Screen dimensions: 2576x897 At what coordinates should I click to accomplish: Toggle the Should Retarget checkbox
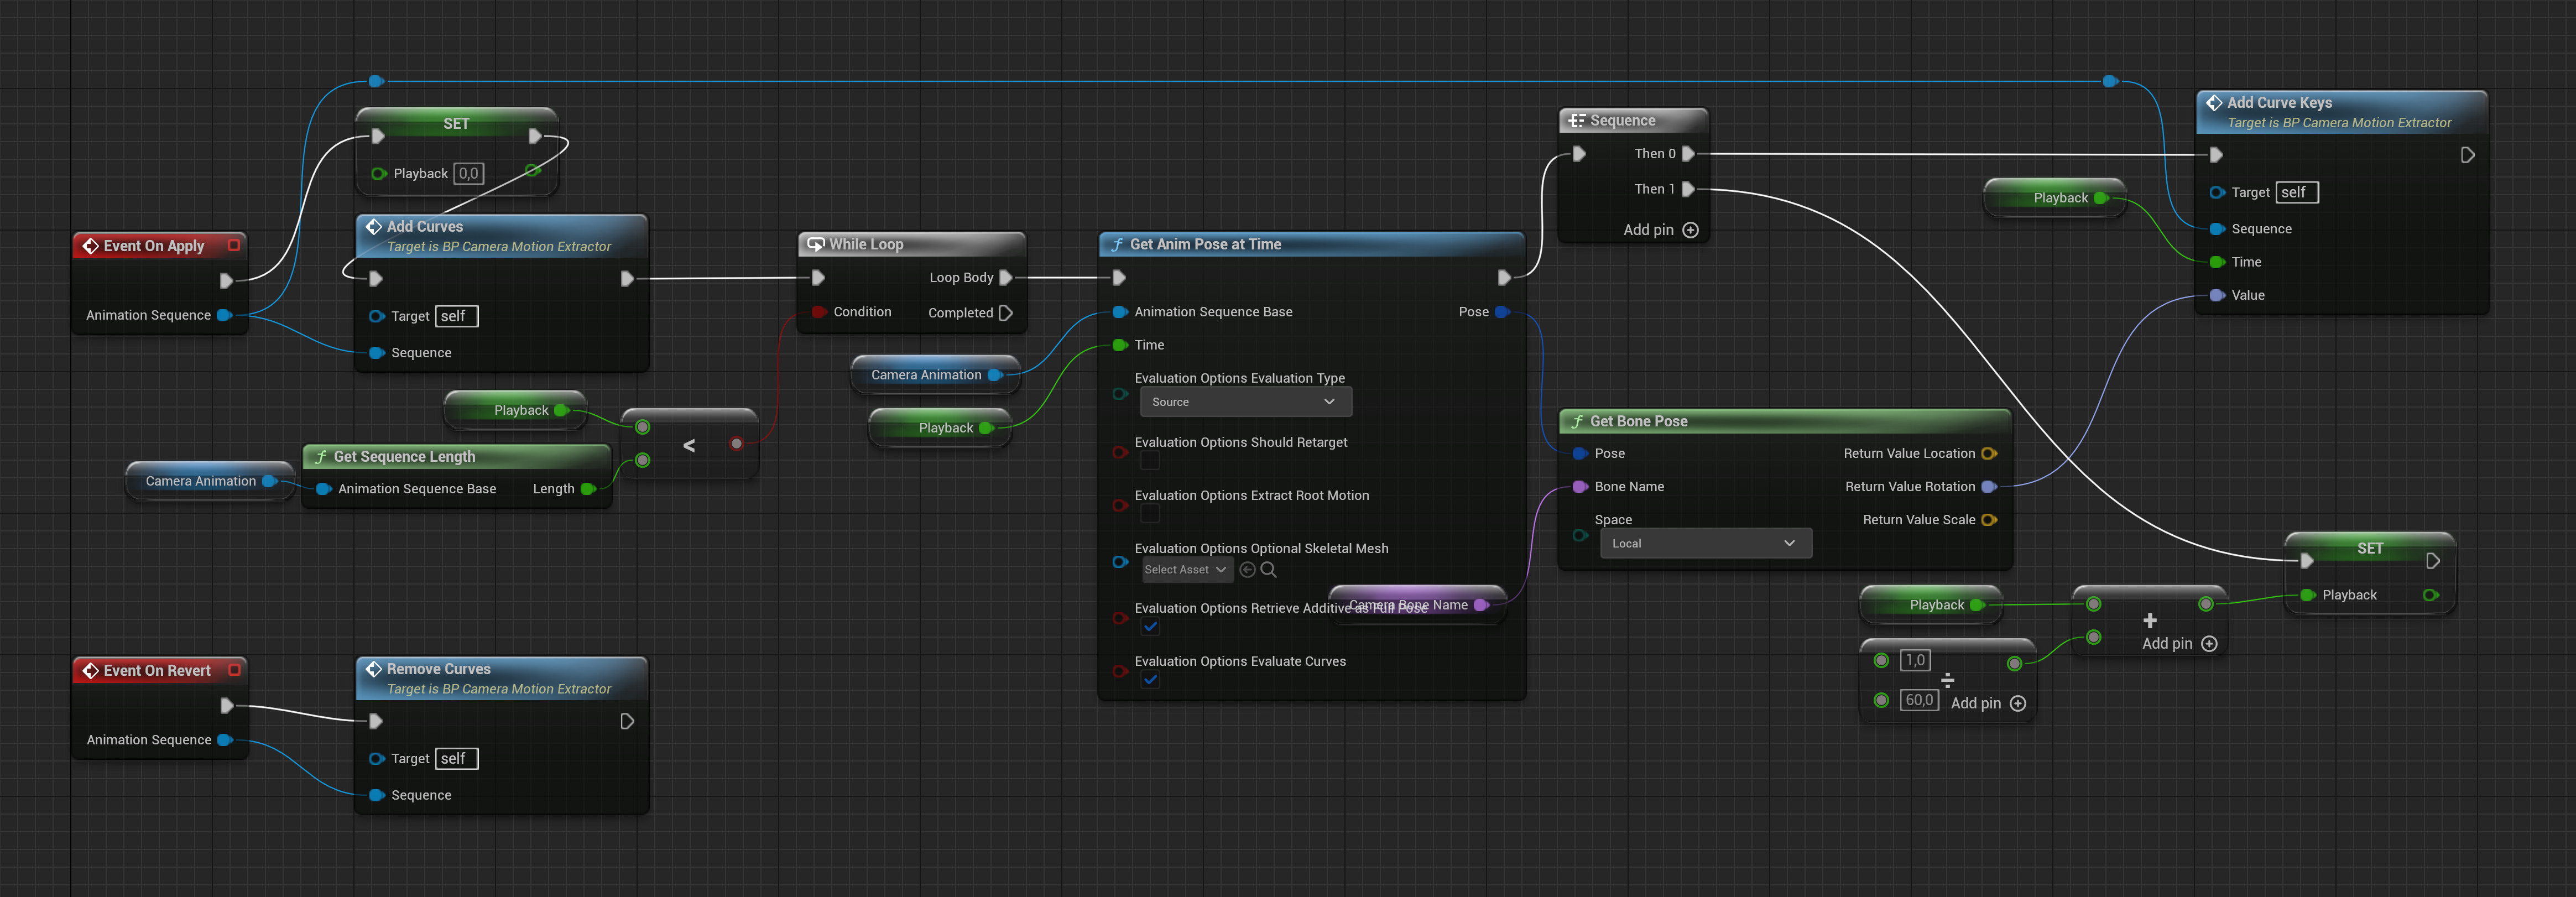click(x=1150, y=461)
